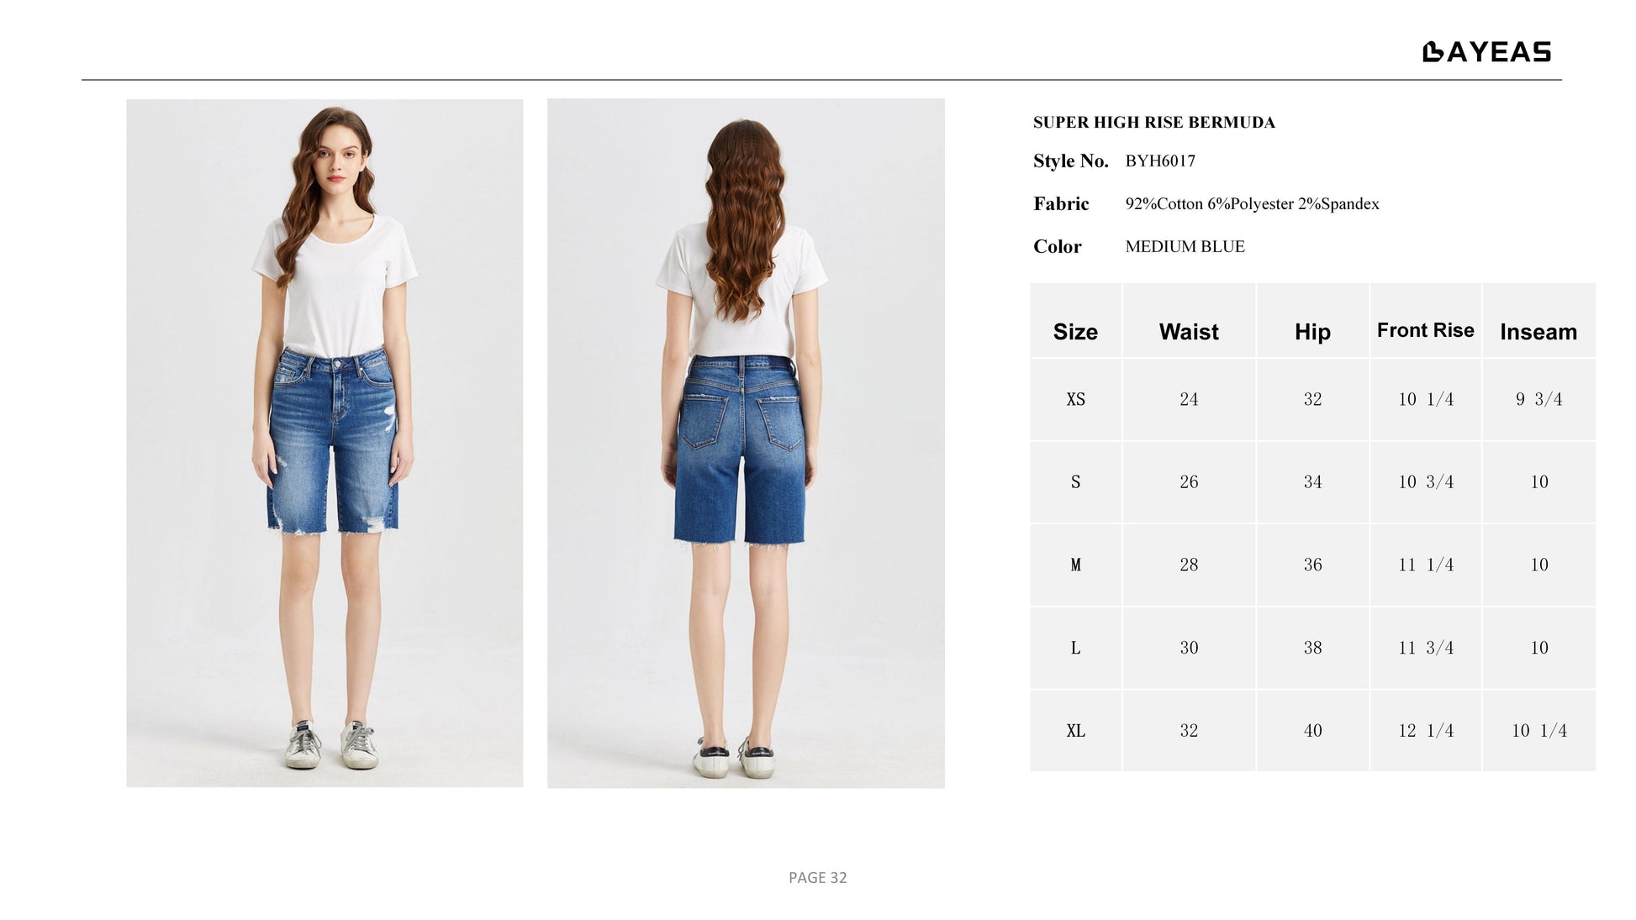1636x920 pixels.
Task: Click inseam 10 in L row
Action: 1538,648
